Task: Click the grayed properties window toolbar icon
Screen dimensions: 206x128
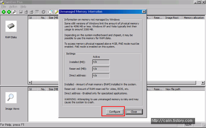Action: click(x=37, y=12)
